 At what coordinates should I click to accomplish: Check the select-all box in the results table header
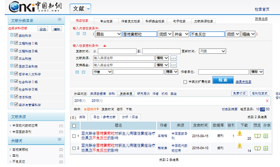click(x=74, y=126)
